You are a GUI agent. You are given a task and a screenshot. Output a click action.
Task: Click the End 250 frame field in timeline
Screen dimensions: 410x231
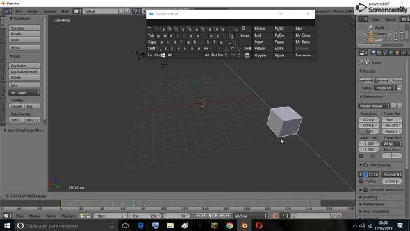point(145,216)
